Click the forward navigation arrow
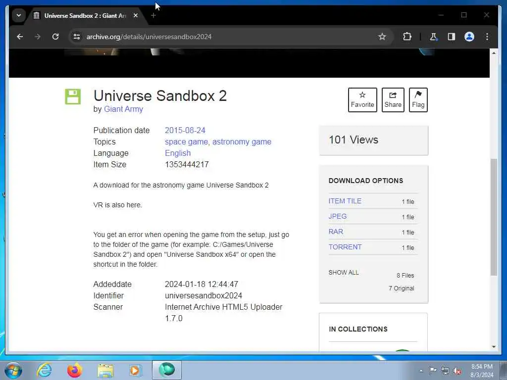This screenshot has height=380, width=507. (x=38, y=37)
